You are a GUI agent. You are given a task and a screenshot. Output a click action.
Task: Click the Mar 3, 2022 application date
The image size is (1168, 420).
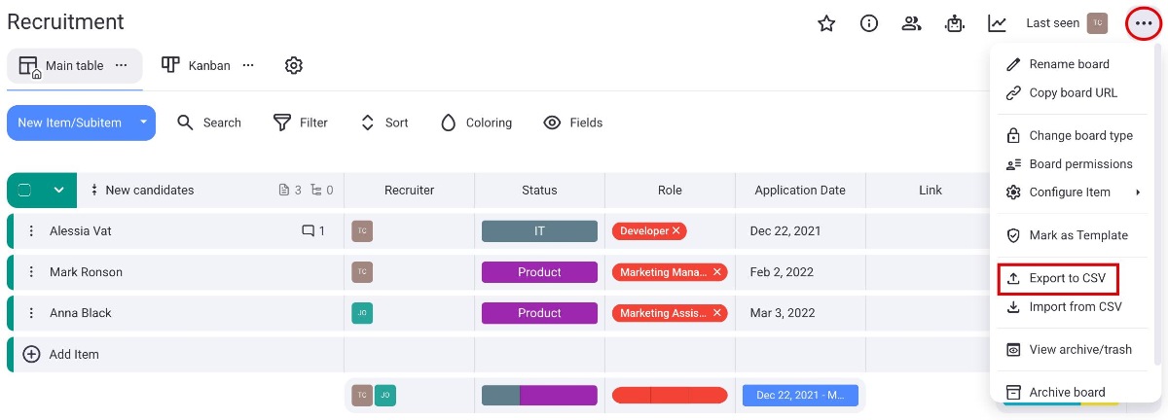782,313
